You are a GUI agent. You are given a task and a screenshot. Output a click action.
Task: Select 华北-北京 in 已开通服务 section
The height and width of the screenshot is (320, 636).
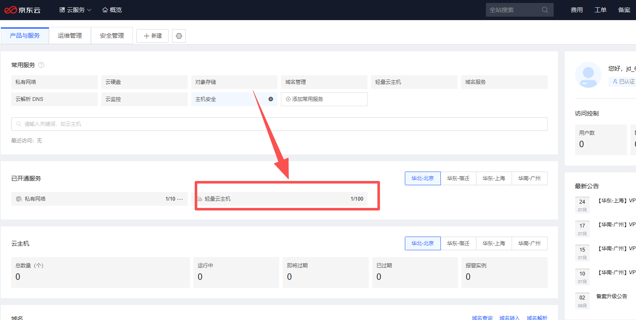click(423, 178)
